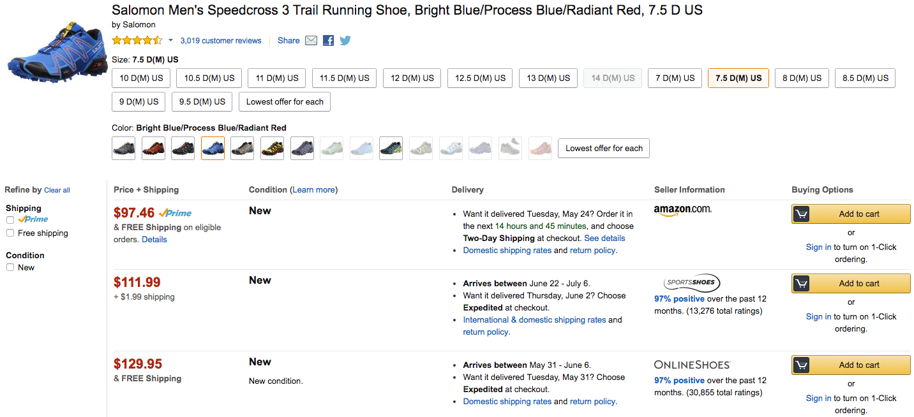Image resolution: width=914 pixels, height=417 pixels.
Task: Click See details for Two-Day Shipping
Action: (604, 238)
